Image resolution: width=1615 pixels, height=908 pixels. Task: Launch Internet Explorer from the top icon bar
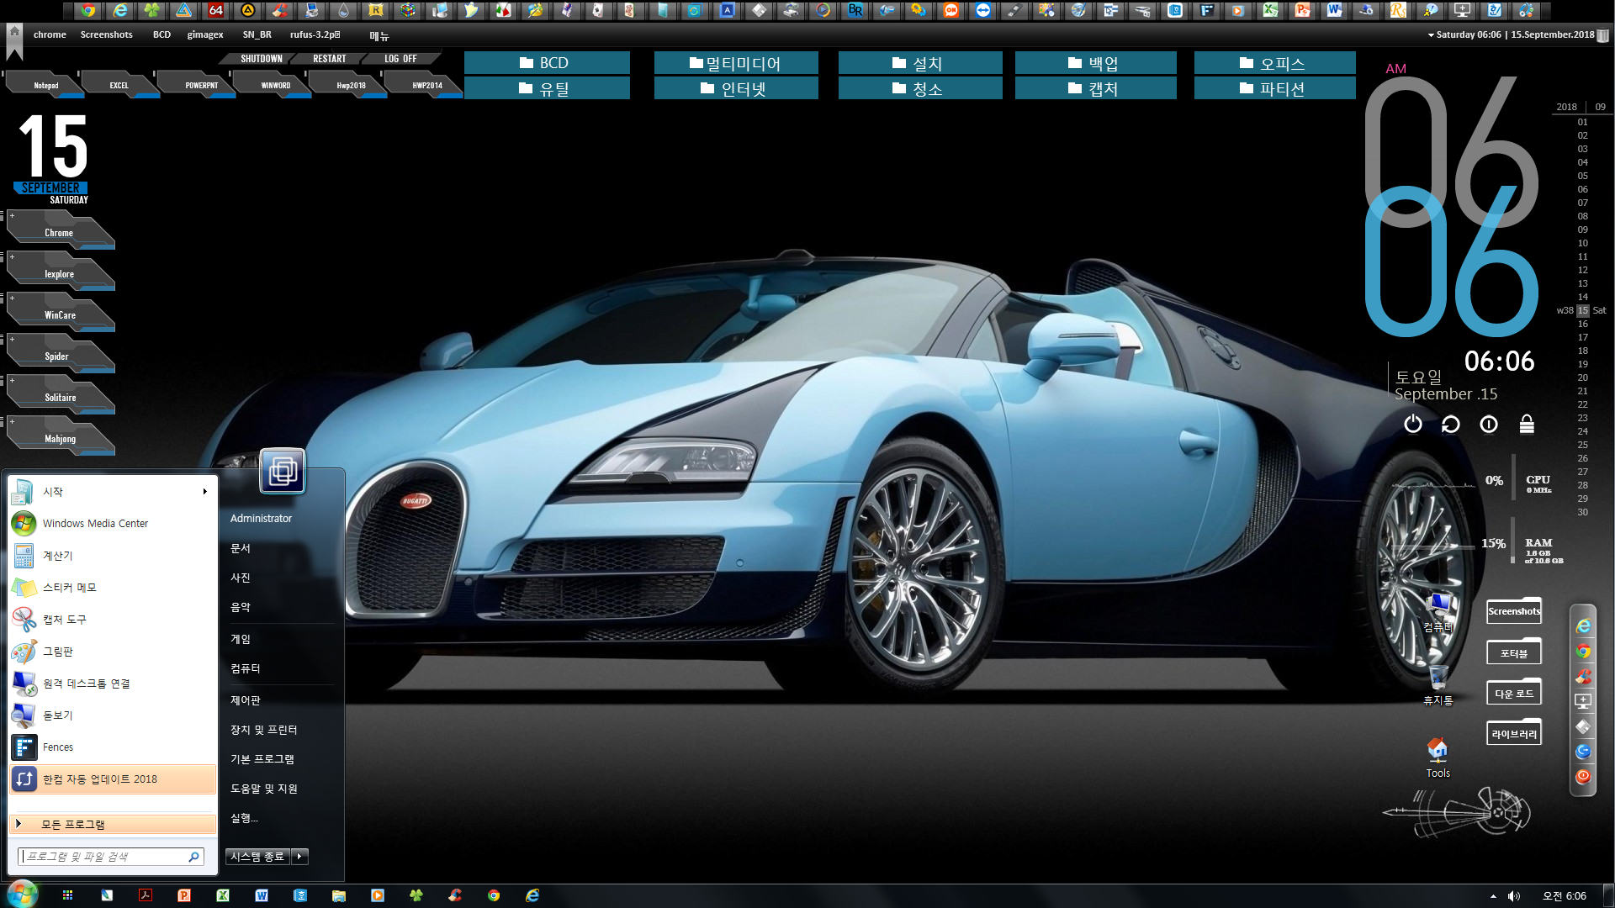[x=121, y=11]
